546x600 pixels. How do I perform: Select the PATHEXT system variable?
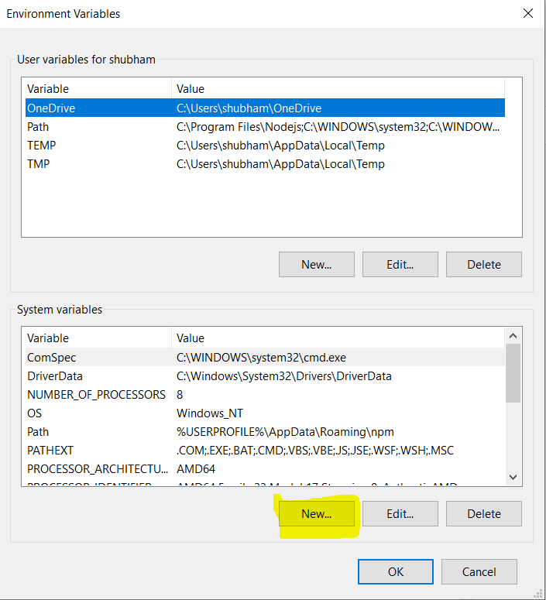[265, 451]
